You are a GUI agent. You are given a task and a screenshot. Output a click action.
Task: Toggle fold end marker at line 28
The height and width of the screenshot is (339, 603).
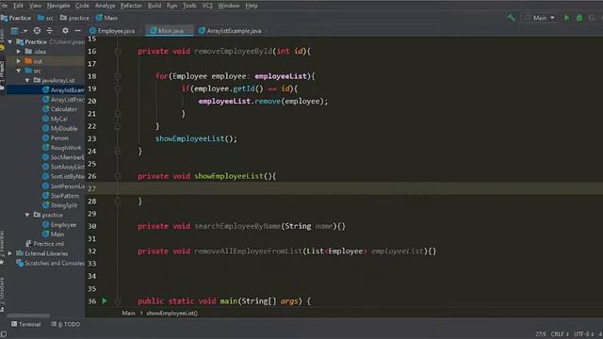[x=118, y=202]
